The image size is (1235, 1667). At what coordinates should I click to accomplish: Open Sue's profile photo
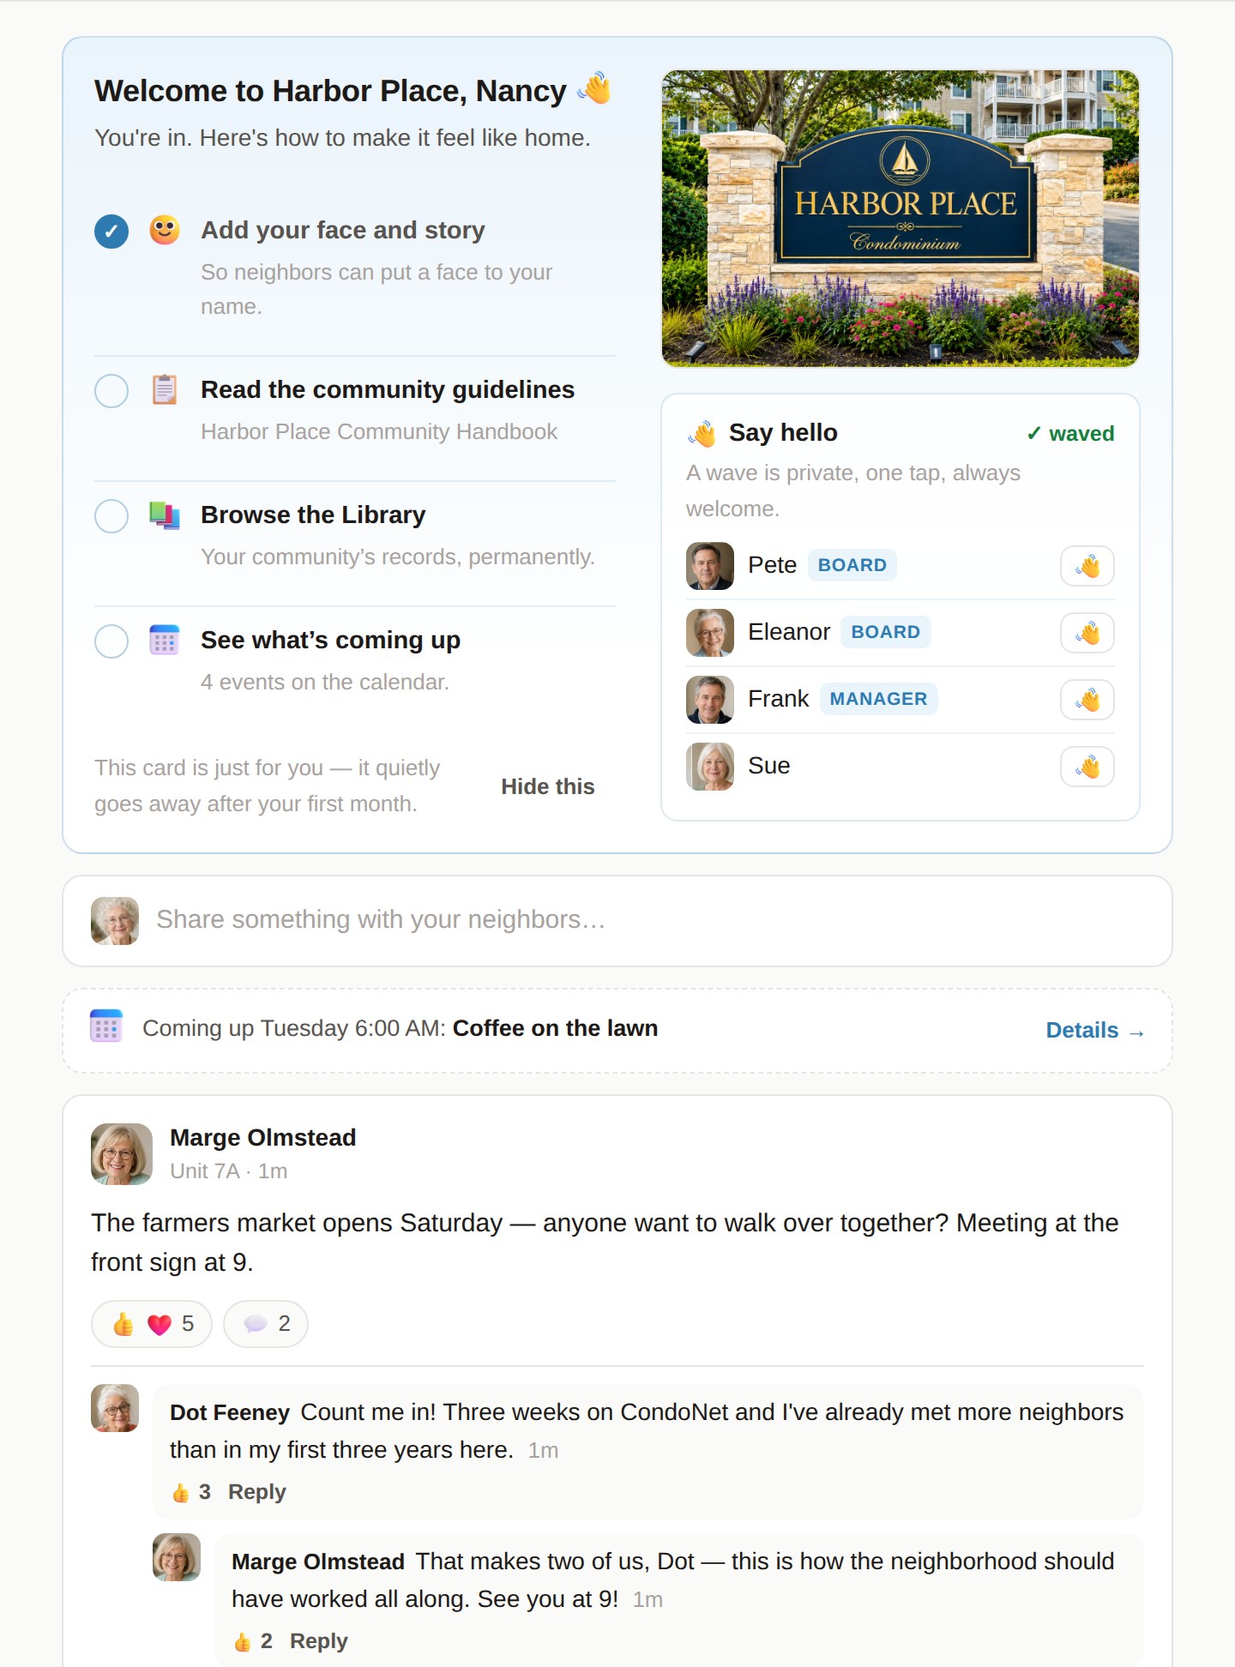pyautogui.click(x=710, y=767)
